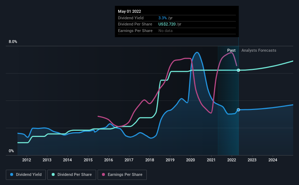Click the 8.0% y-axis label
299x185 pixels.
(x=13, y=42)
